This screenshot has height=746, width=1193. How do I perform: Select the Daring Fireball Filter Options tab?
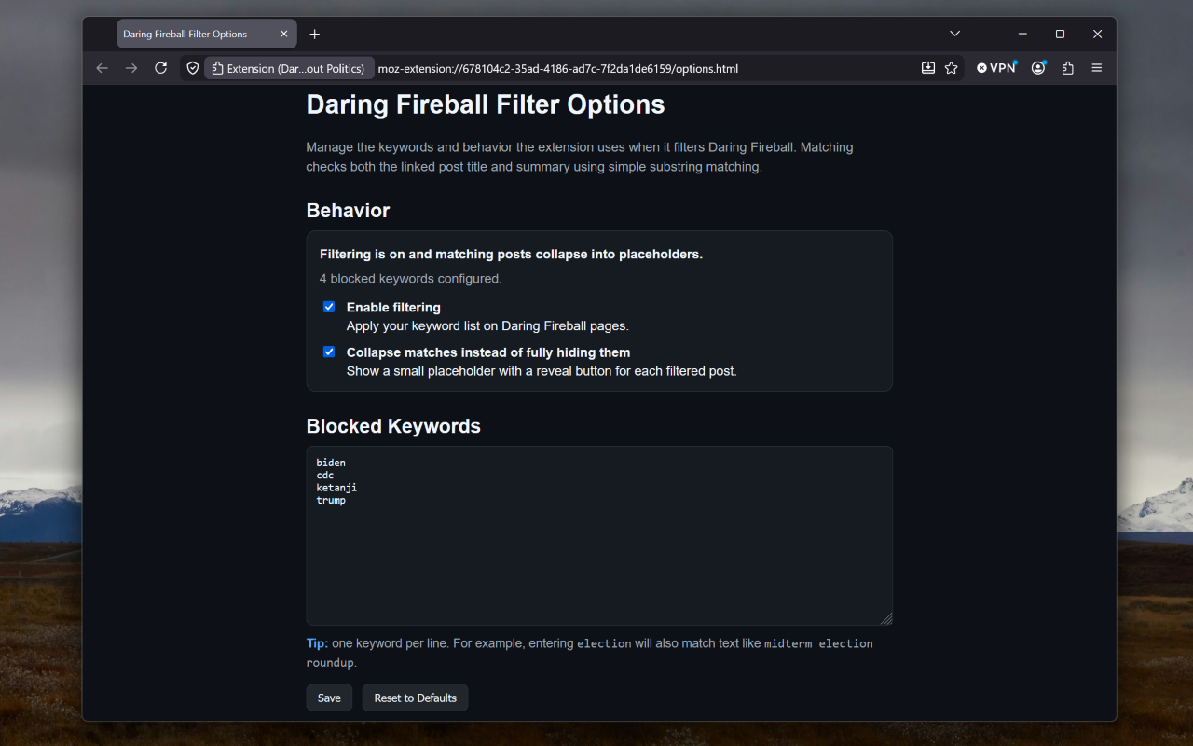click(x=207, y=34)
